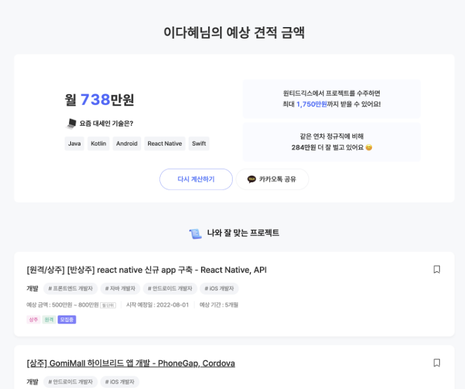Select the Android skill tag
The image size is (465, 389).
127,144
